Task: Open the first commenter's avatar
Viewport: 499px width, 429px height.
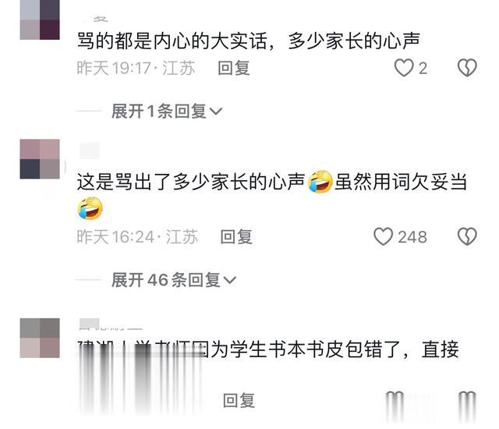Action: pos(40,19)
